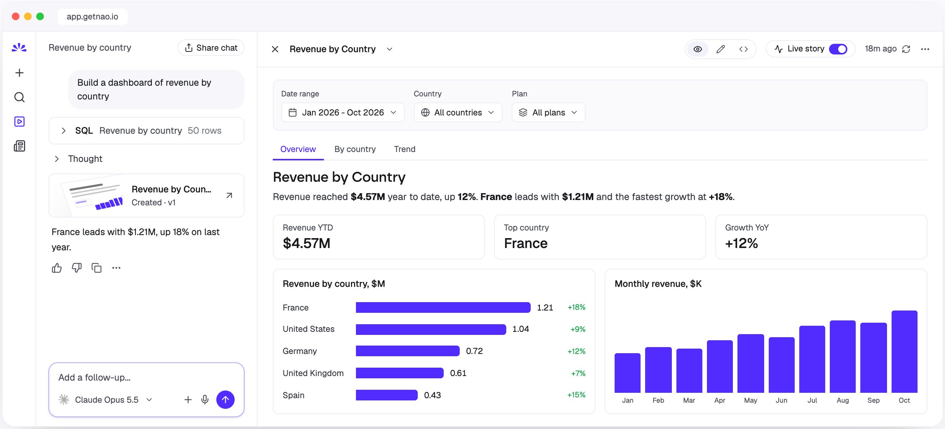Screen dimensions: 945x429
Task: Click the Oct monthly revenue bar
Action: (x=904, y=351)
